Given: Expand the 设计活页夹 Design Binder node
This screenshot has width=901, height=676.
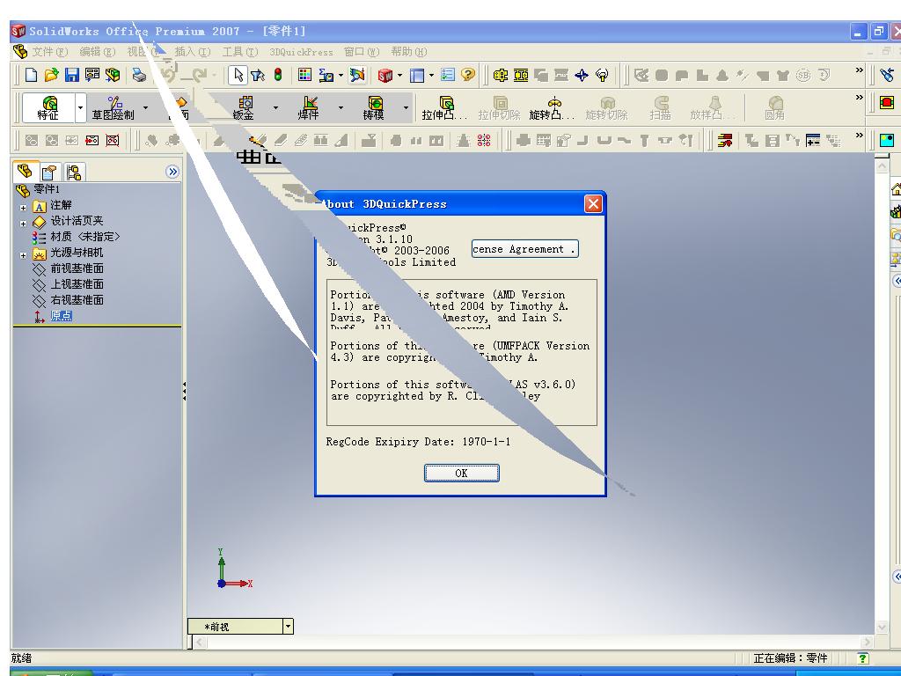Looking at the screenshot, I should pyautogui.click(x=23, y=224).
